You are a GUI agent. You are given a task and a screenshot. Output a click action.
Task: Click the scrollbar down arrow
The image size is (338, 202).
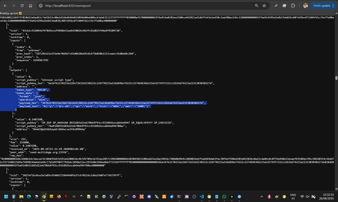point(336,189)
